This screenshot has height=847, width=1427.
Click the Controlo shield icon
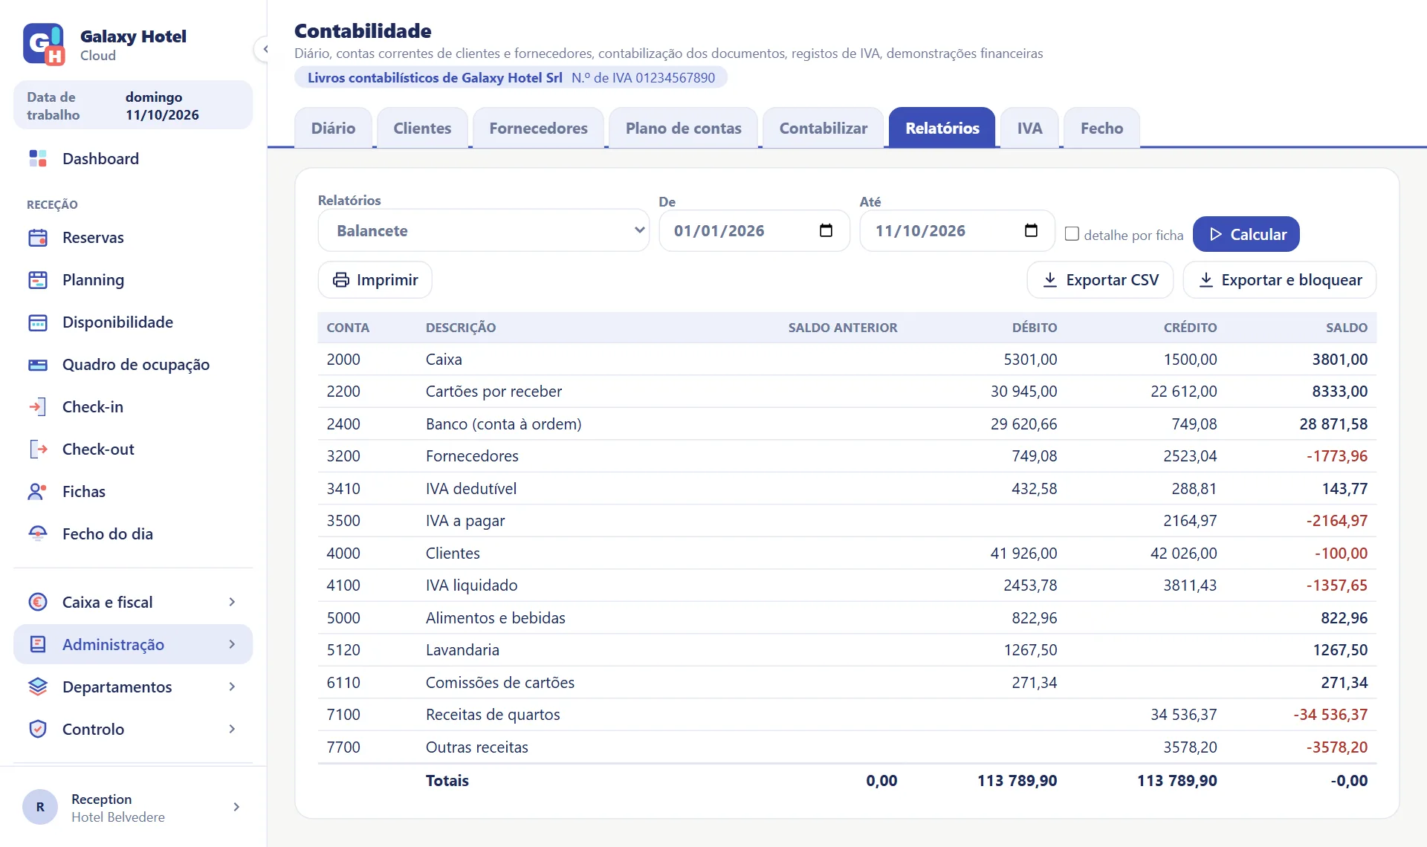(38, 730)
